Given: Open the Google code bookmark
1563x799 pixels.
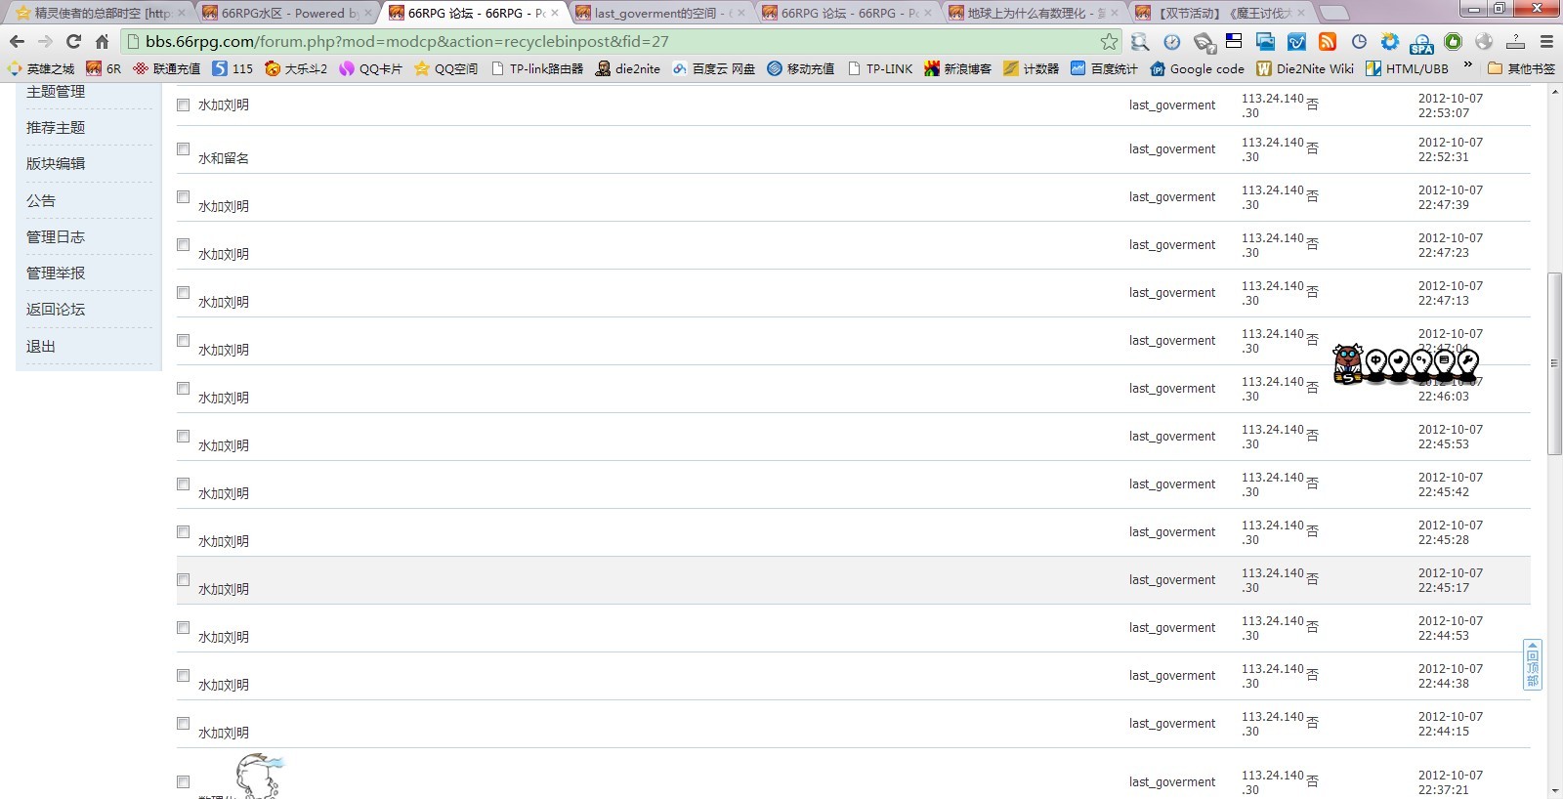Looking at the screenshot, I should (1198, 68).
